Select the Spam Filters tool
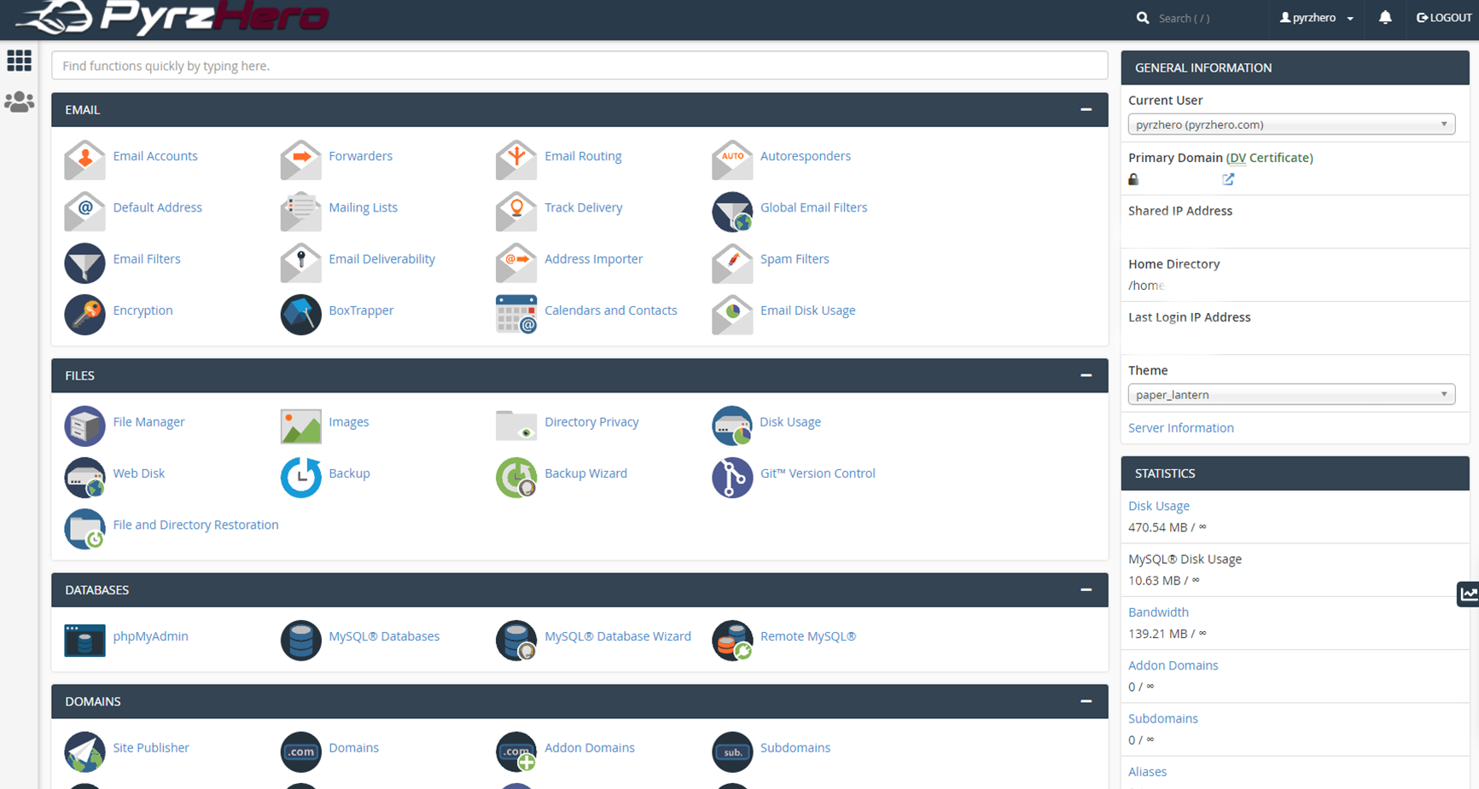 [x=794, y=258]
